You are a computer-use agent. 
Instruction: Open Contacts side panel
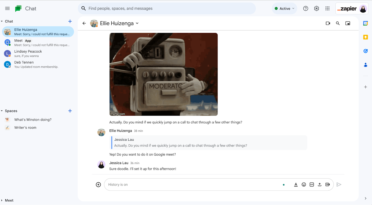click(365, 65)
